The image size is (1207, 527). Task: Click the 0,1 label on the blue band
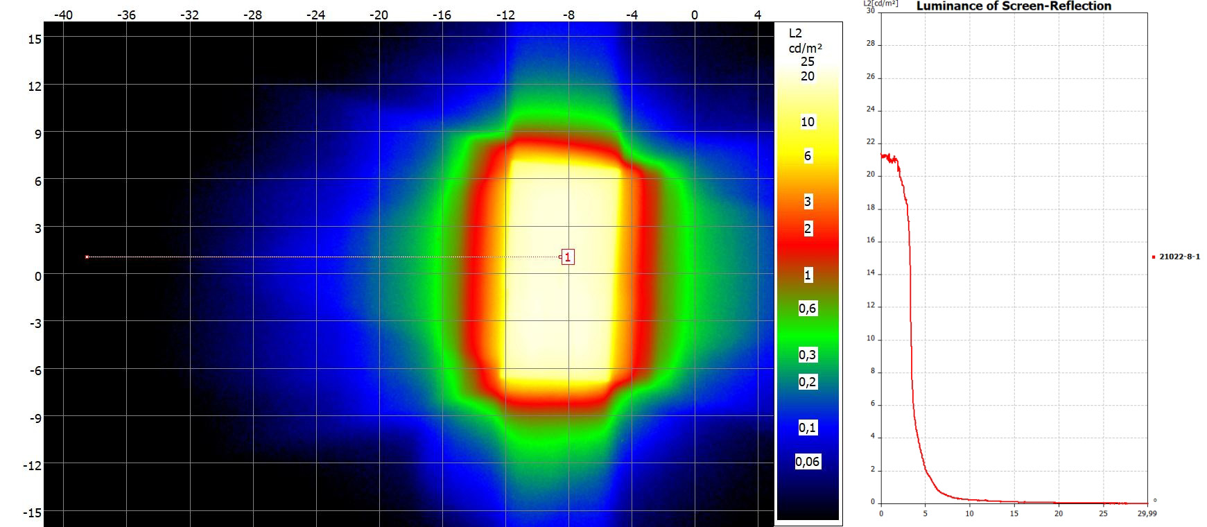tap(807, 428)
